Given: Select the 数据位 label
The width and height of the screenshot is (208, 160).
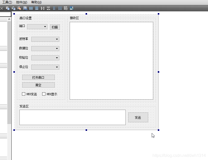Looking at the screenshot, I should (x=23, y=48).
